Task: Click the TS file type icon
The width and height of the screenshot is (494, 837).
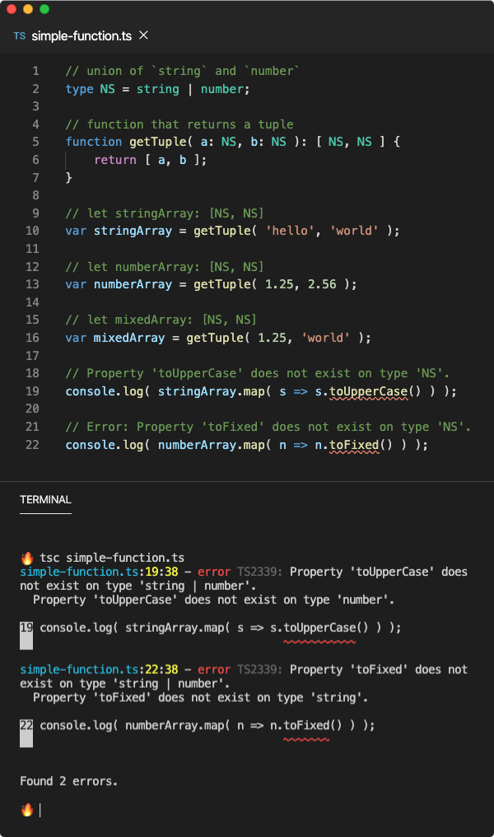Action: (20, 35)
